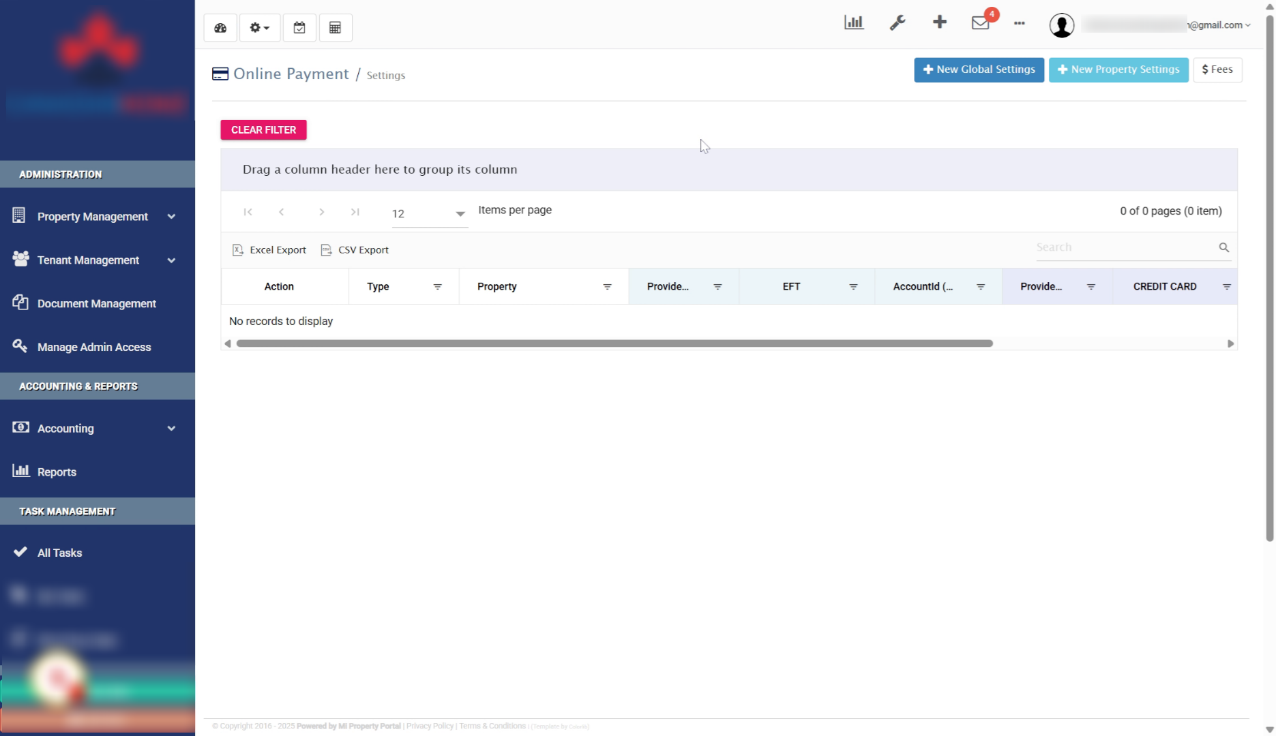Viewport: 1276px width, 736px height.
Task: Open the Property column filter
Action: pyautogui.click(x=607, y=286)
